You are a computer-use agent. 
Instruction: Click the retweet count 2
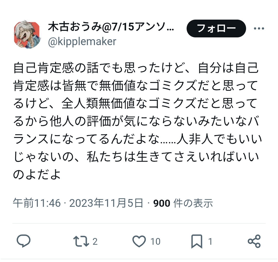pos(95,241)
